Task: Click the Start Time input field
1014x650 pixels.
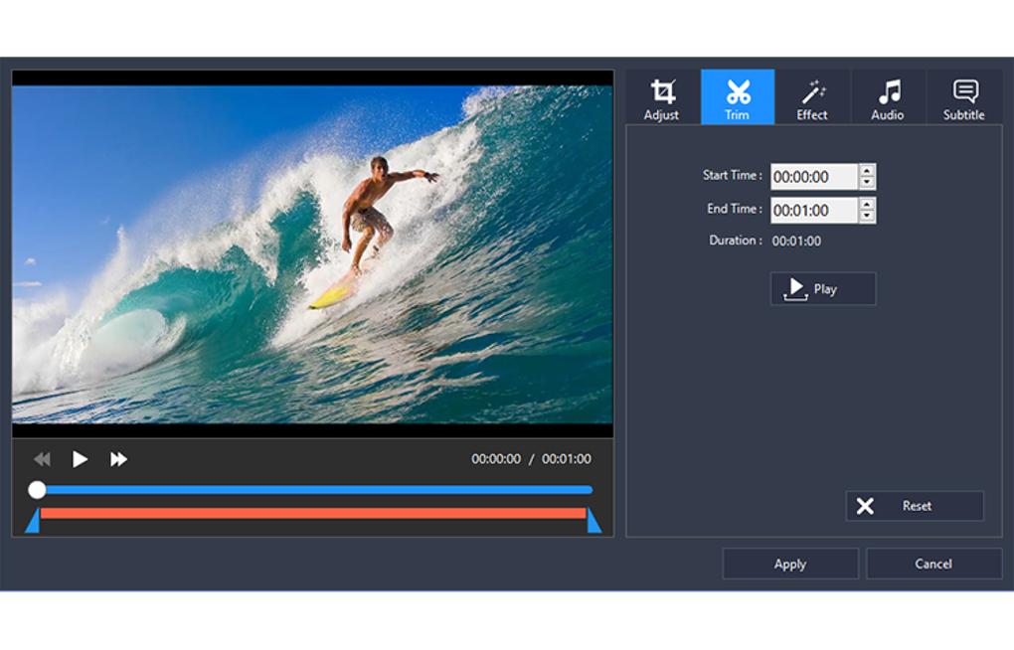Action: point(813,177)
